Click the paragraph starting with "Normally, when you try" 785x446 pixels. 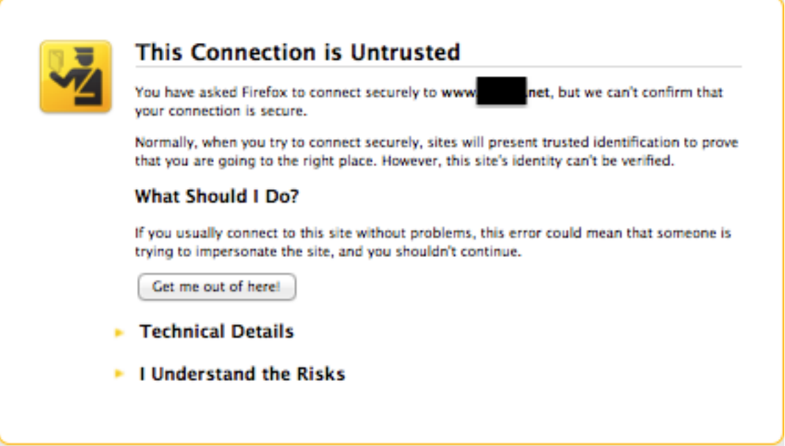[x=436, y=152]
